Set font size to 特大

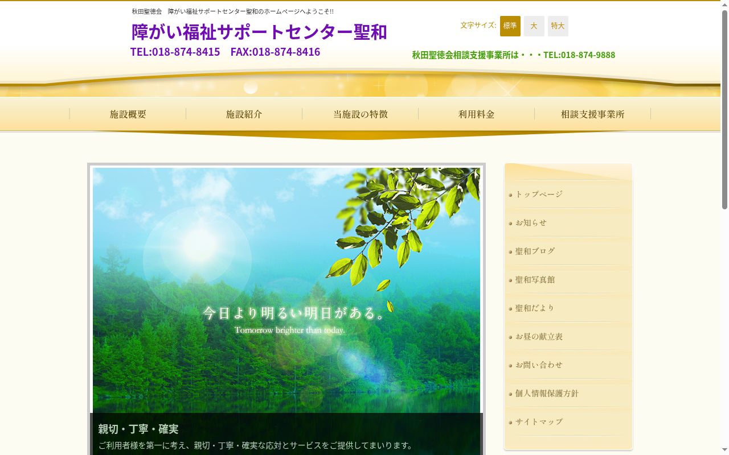coord(558,26)
